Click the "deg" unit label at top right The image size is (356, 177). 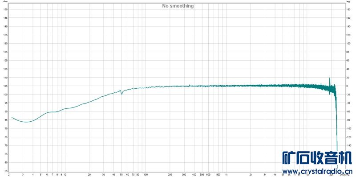tap(348, 1)
